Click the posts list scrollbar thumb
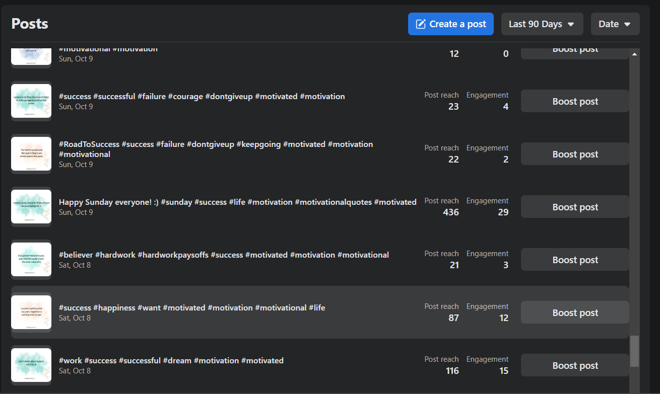Screen dimensions: 660x394 point(635,351)
